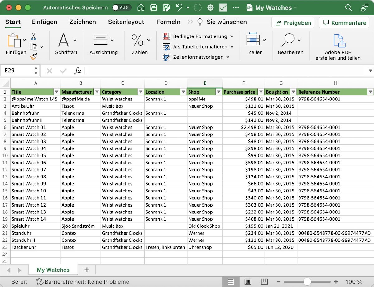Open the paste options dropdown arrow
The width and height of the screenshot is (374, 287).
coord(24,40)
